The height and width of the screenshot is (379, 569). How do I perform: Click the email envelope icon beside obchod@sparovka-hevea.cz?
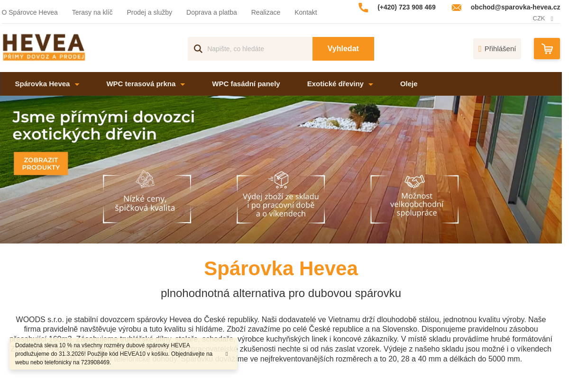pos(456,7)
